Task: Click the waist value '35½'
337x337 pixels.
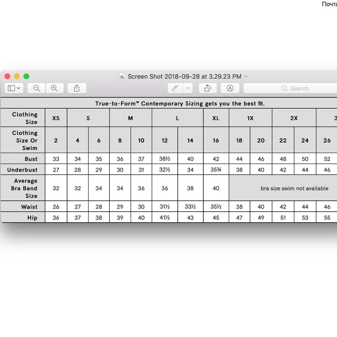Action: (216, 207)
